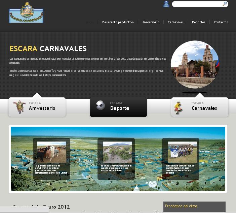Click the cerro Qhamacha caption text

[116, 168]
